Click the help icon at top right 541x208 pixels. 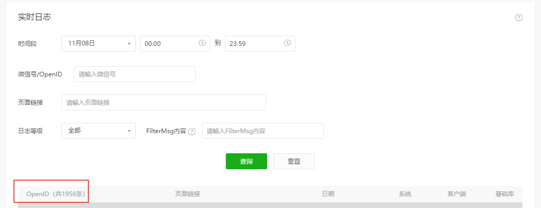(519, 18)
